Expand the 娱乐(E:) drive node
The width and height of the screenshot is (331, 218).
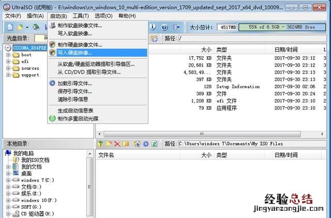coord(8,194)
